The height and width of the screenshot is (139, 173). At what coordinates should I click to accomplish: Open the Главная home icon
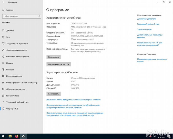(3, 10)
